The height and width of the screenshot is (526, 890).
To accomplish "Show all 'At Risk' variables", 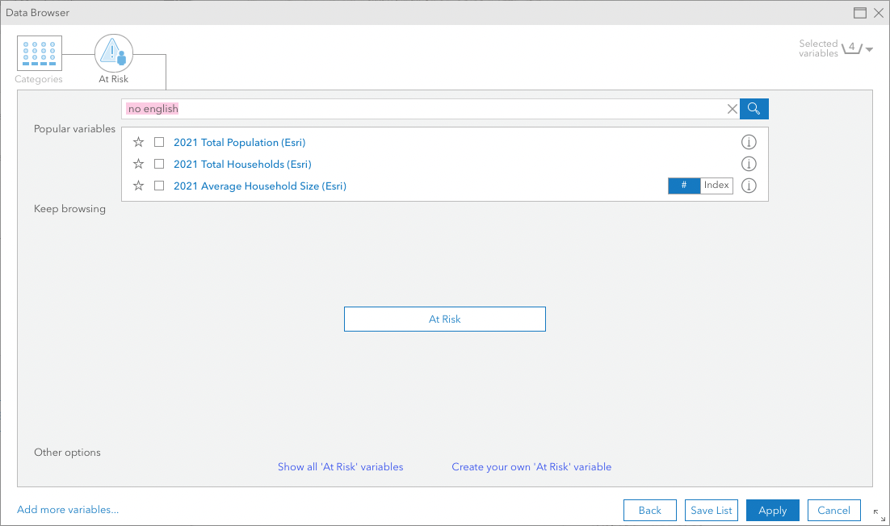I will pos(341,466).
